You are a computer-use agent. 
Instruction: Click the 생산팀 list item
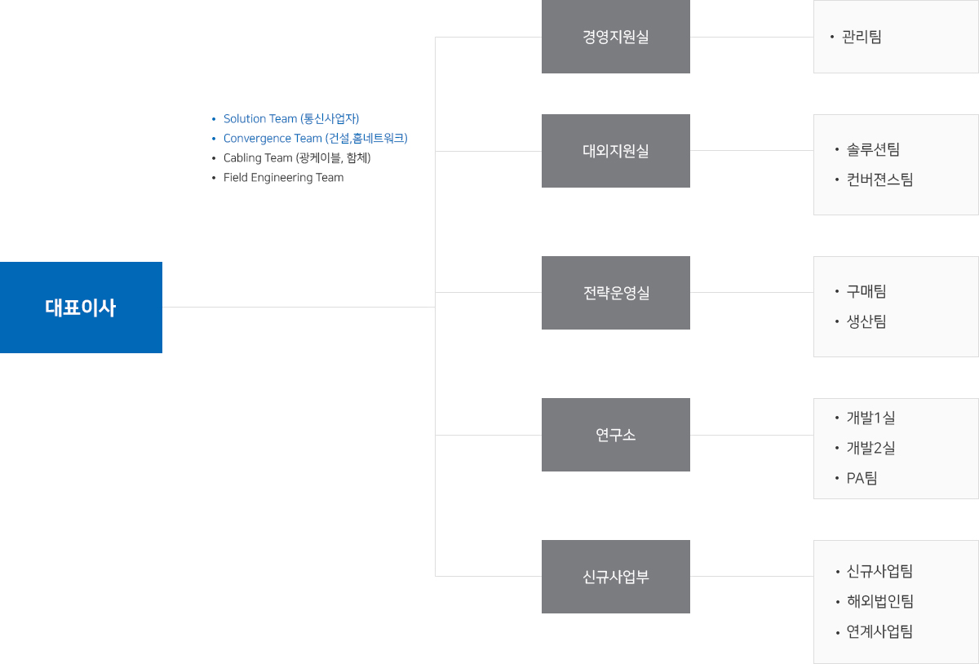pyautogui.click(x=866, y=321)
